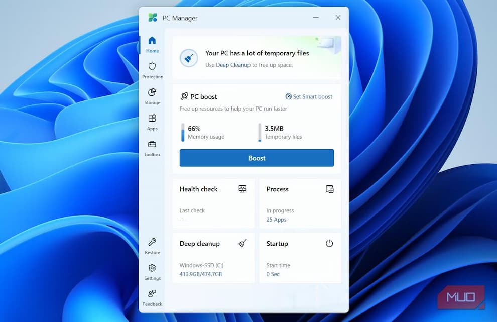Click the 413.9GB/474.7GB storage value
Screen dimensions: 497x322
tap(200, 274)
